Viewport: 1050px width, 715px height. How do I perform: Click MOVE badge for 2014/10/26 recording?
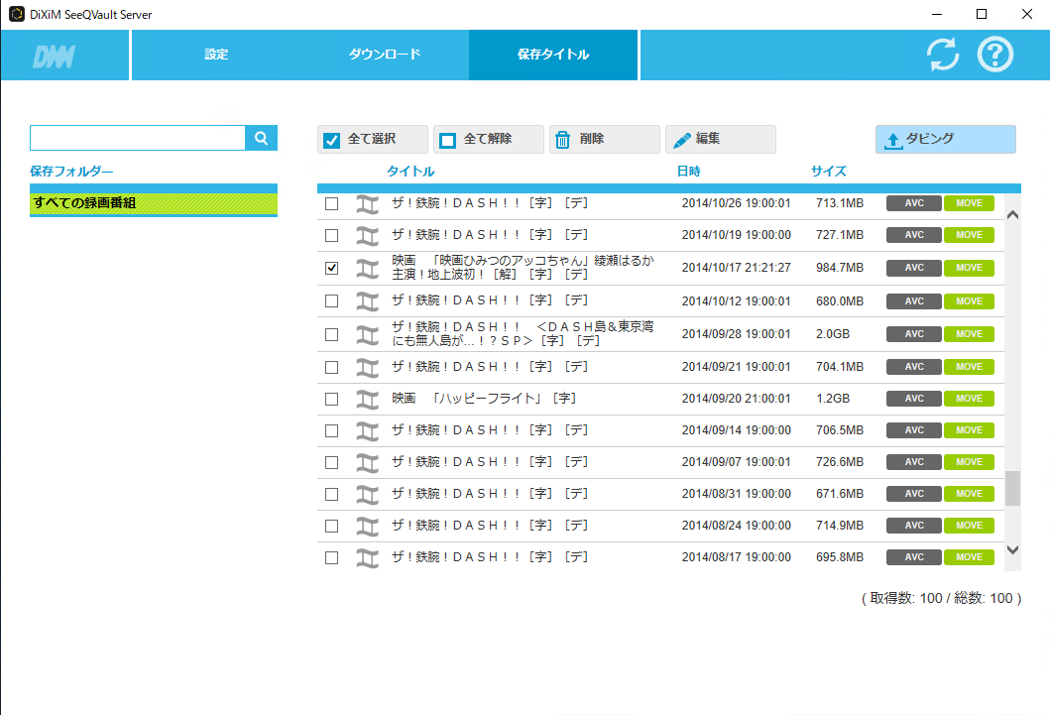coord(969,203)
